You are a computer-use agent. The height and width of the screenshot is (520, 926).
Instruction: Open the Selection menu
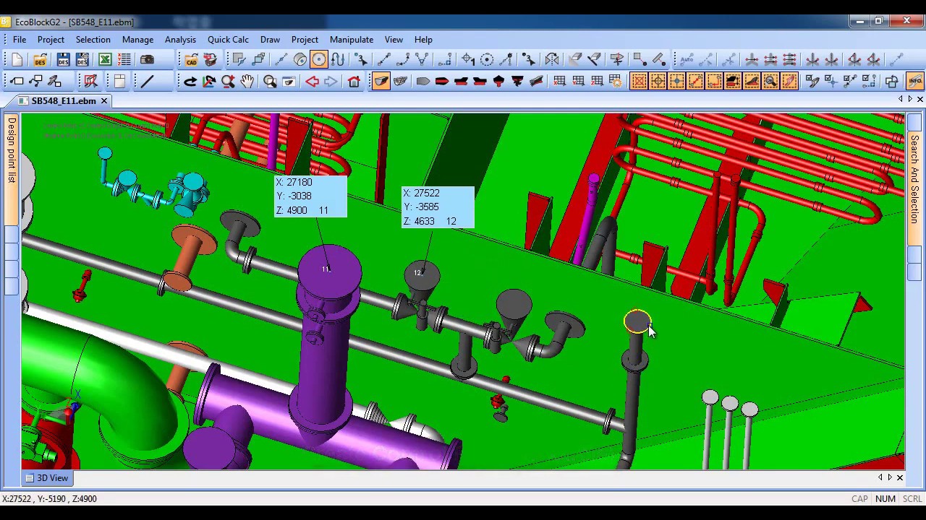(93, 40)
